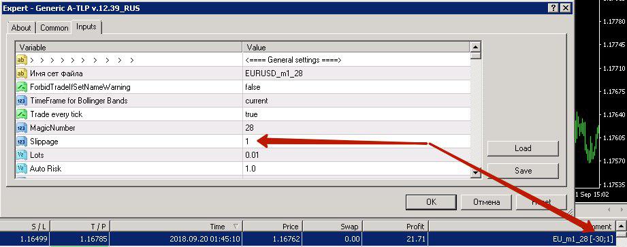Click the boolean icon beside Trade every tick

pos(21,114)
